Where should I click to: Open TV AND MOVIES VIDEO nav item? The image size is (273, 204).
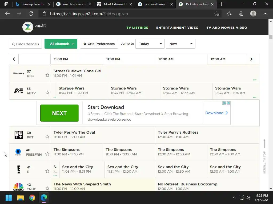click(x=227, y=28)
